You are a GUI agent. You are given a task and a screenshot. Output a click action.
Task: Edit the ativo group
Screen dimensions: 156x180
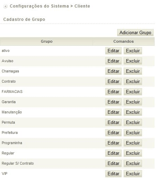113,51
